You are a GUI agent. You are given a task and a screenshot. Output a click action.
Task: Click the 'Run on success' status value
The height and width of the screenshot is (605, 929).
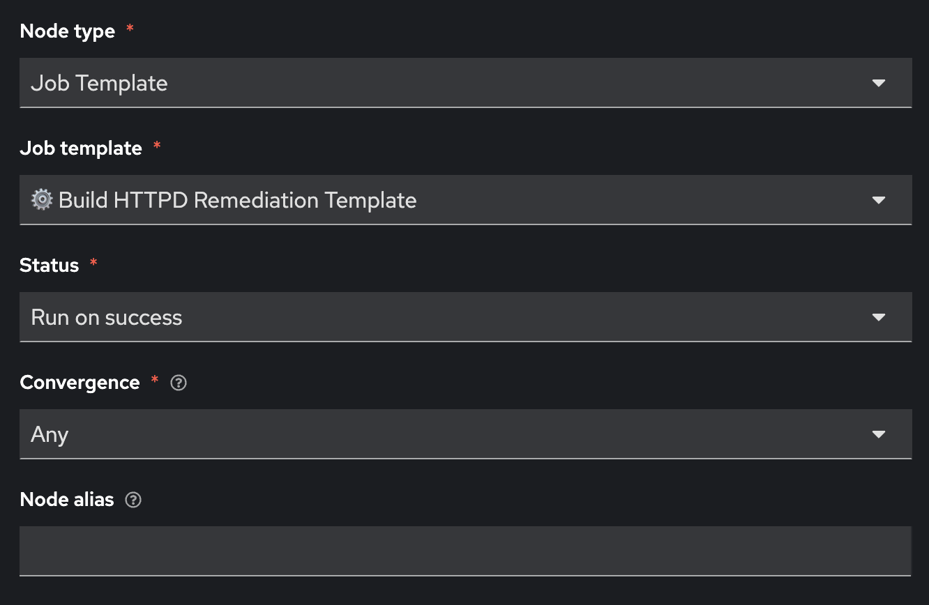pyautogui.click(x=107, y=318)
